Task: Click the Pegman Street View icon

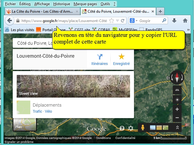Action: [x=143, y=127]
